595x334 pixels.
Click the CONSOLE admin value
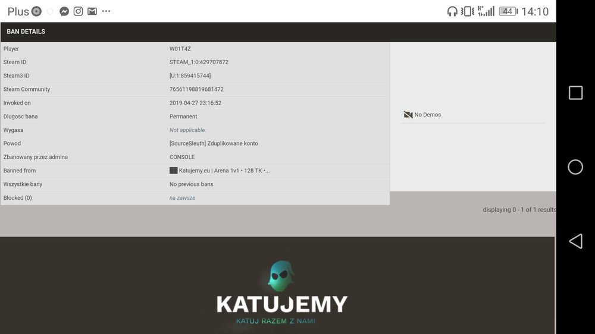[182, 157]
